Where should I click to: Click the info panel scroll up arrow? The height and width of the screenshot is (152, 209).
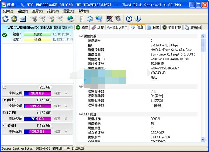[x=203, y=36]
